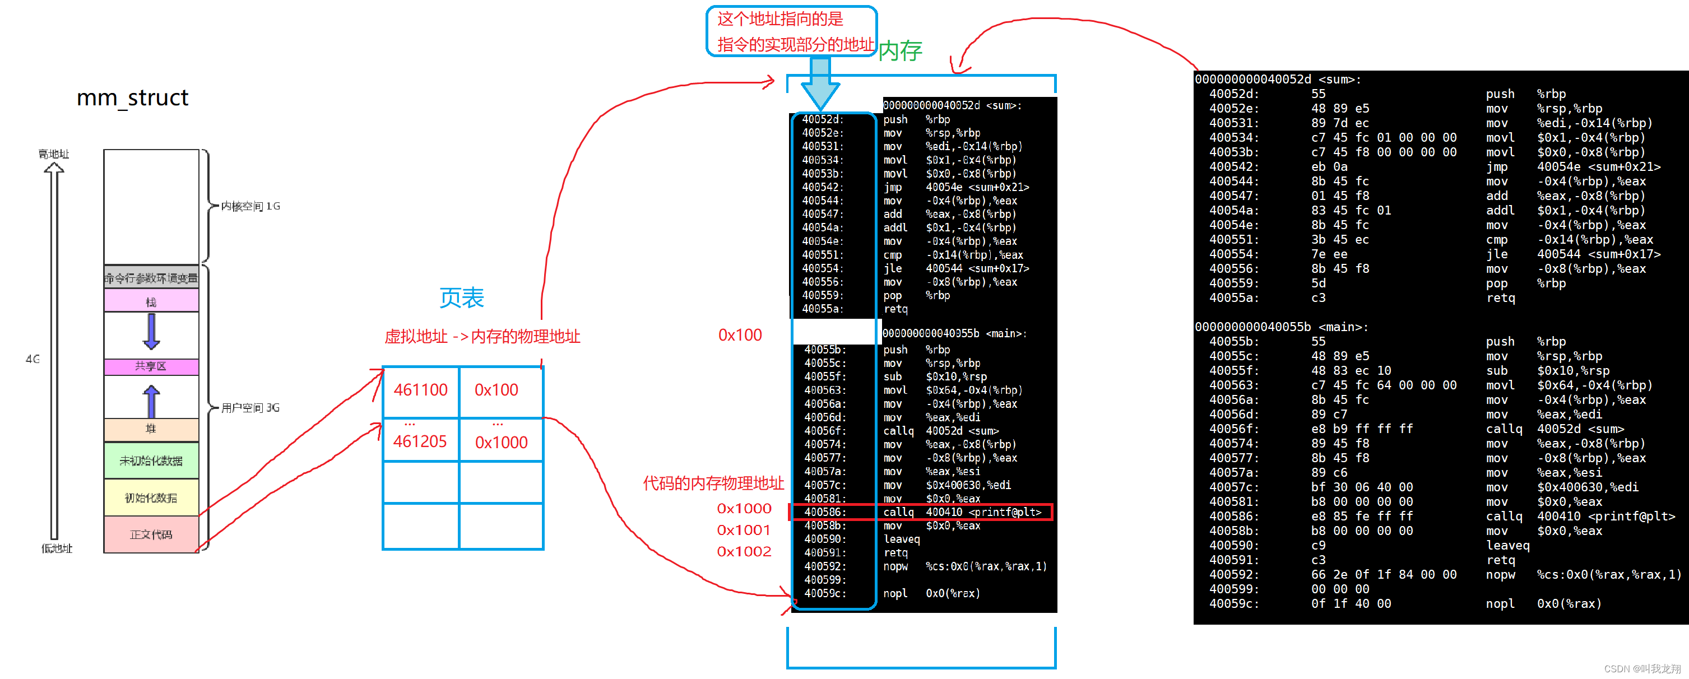Click the red 0x1002 label
The height and width of the screenshot is (679, 1689).
click(x=744, y=551)
